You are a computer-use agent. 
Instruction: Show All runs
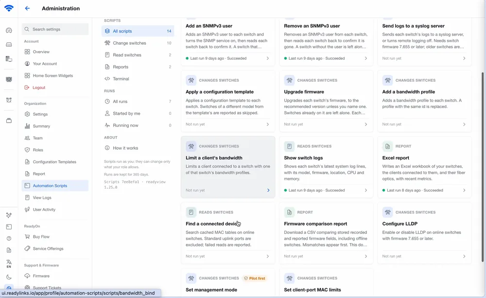138,102
